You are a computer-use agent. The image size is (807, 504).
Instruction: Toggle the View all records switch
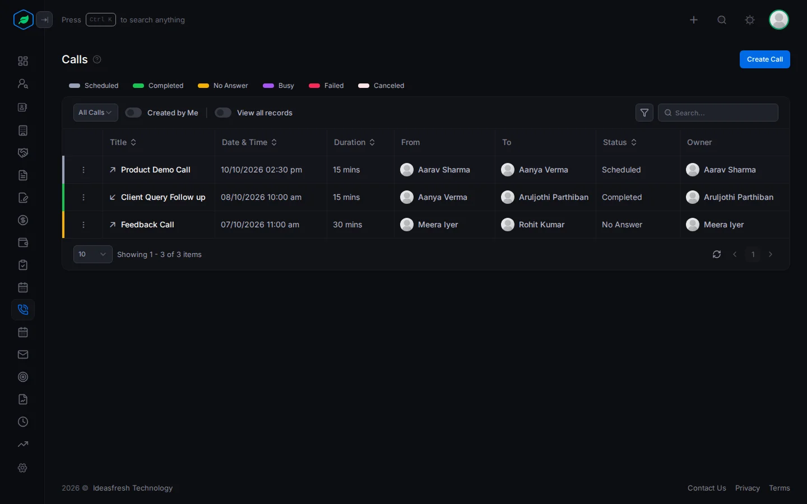coord(223,113)
